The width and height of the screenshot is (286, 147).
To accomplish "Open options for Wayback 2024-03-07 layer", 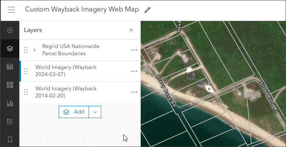I will click(134, 71).
